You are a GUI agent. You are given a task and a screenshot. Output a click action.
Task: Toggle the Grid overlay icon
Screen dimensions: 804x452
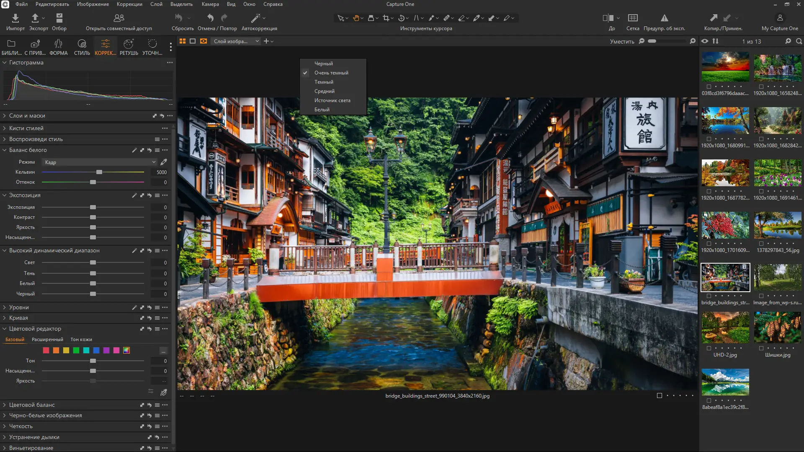[632, 18]
